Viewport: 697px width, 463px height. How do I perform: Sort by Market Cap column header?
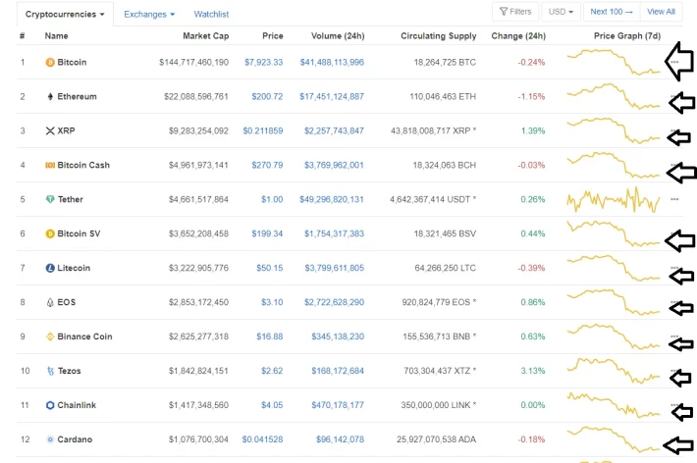click(x=206, y=36)
